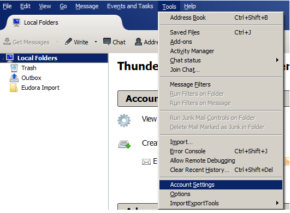This screenshot has width=290, height=213.
Task: Close the open Tools menu
Action: (169, 7)
